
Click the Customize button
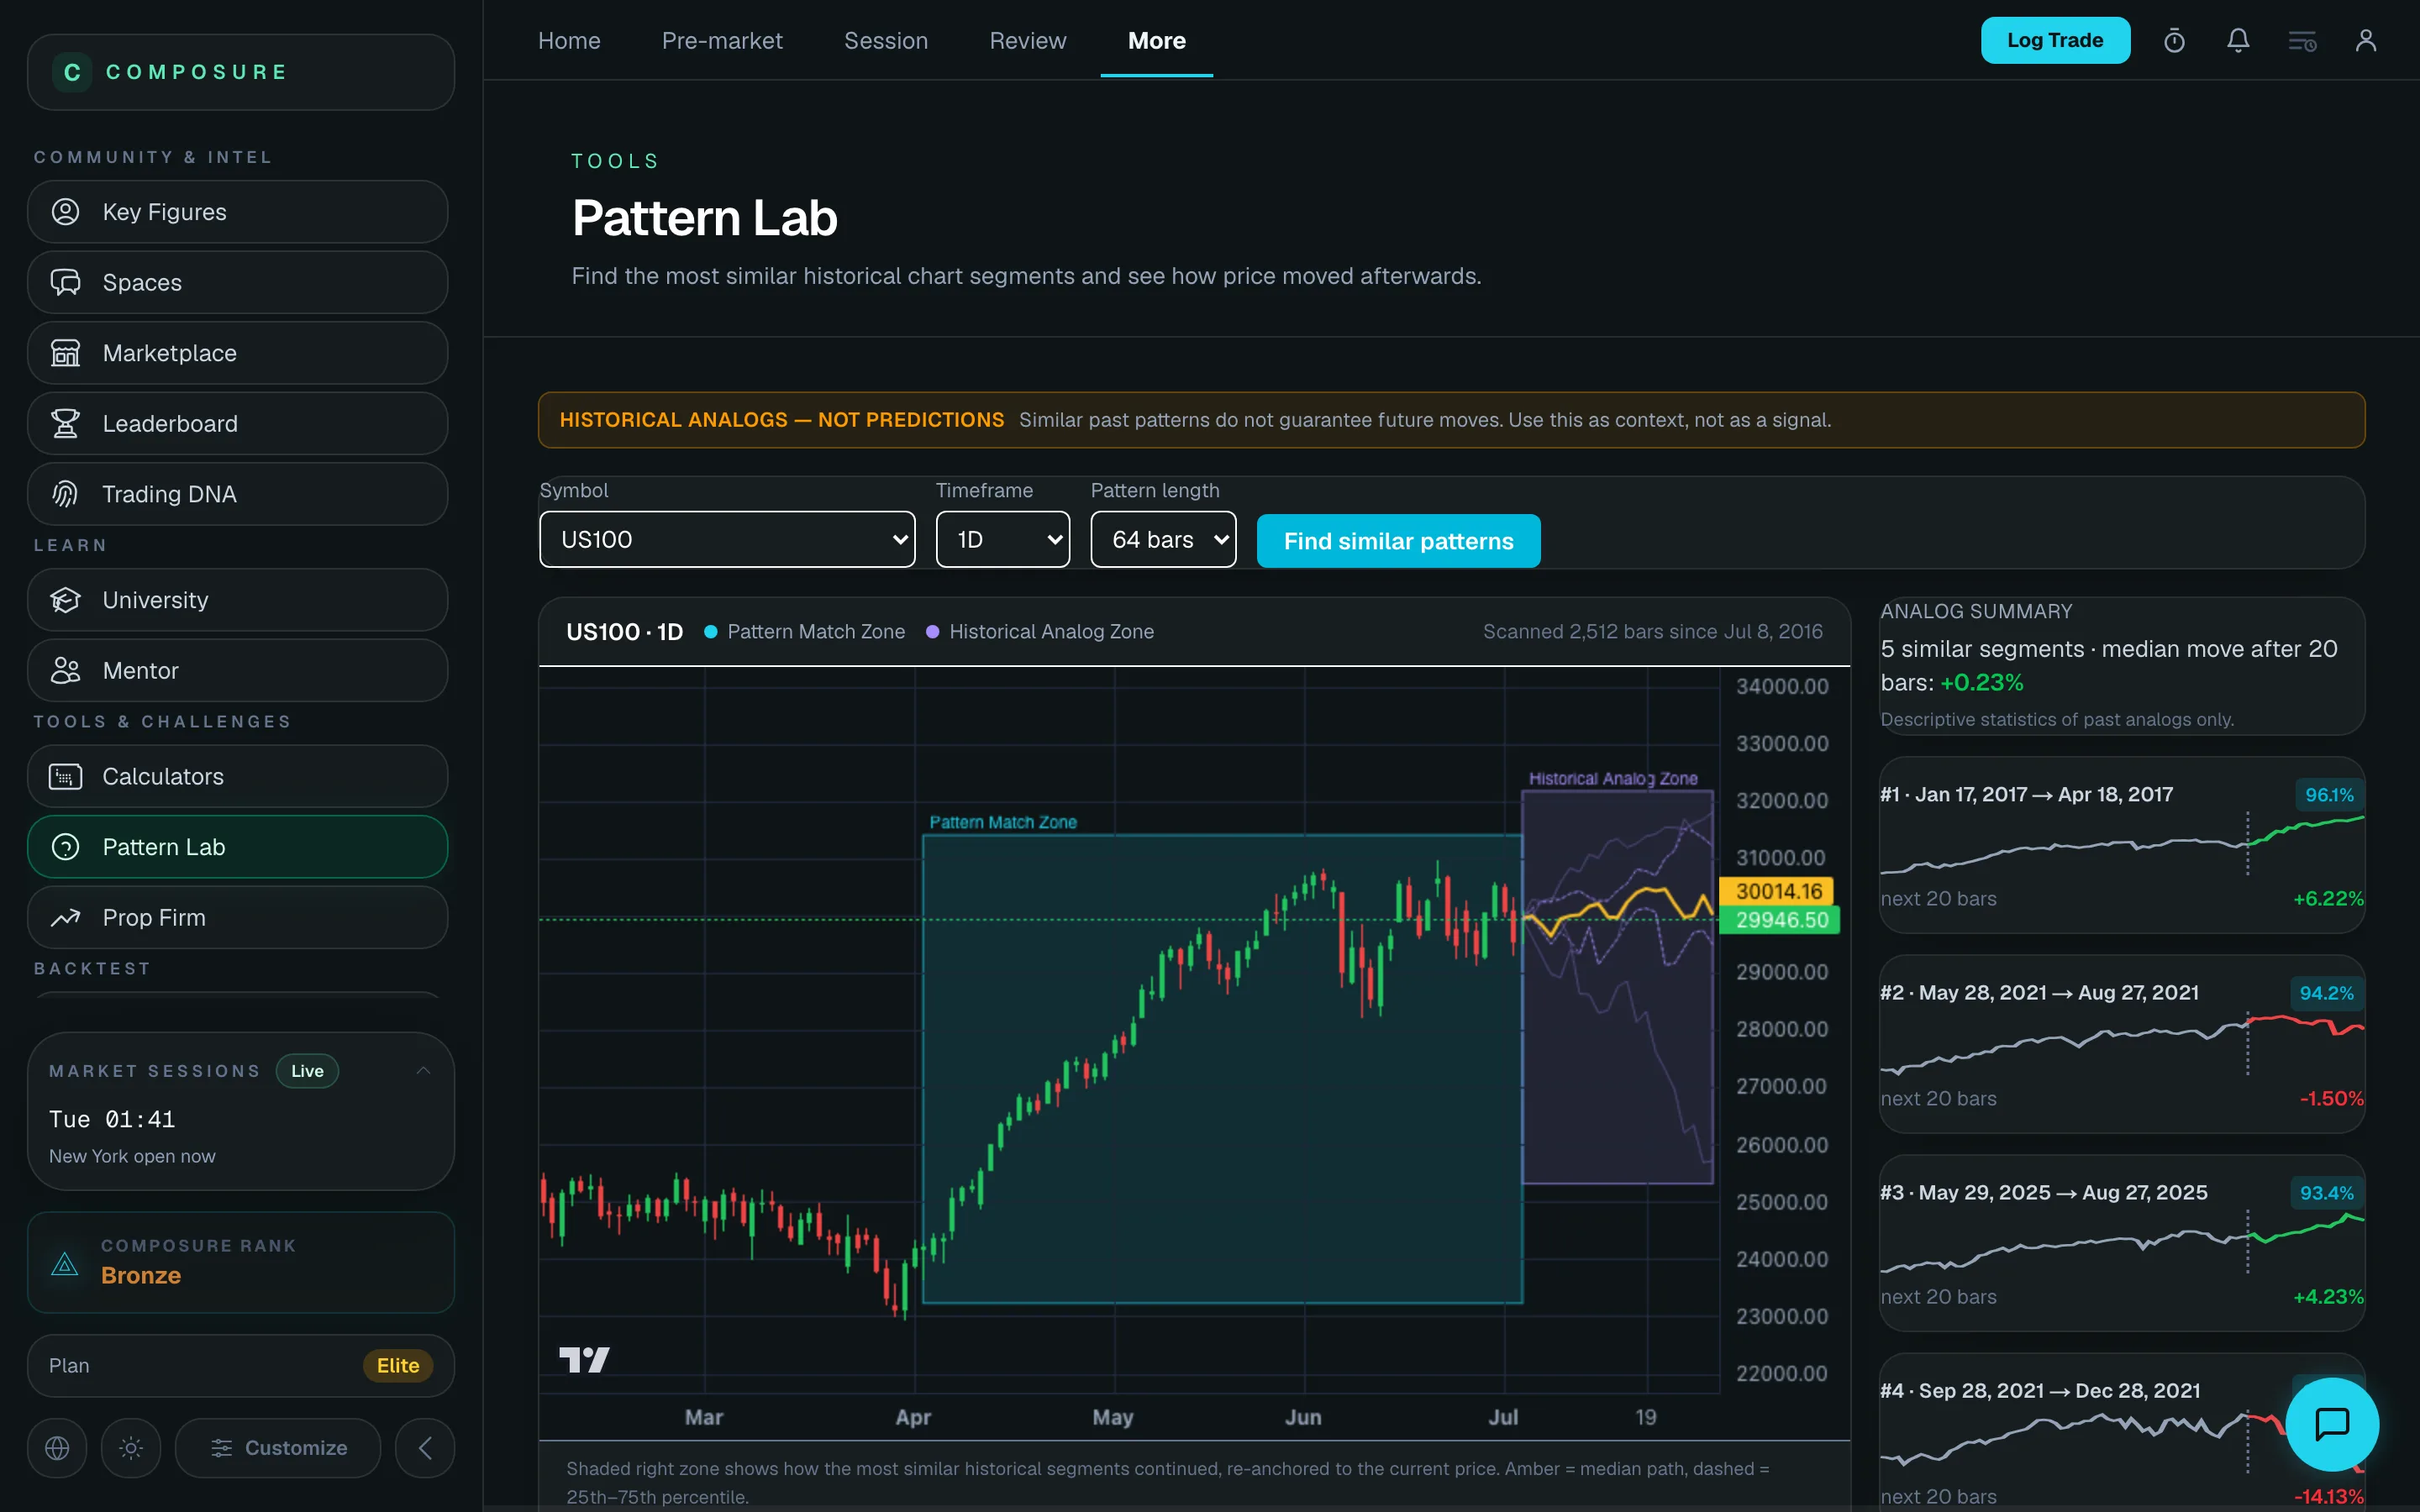278,1447
